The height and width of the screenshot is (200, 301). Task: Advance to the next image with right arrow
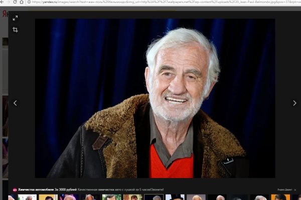point(294,103)
